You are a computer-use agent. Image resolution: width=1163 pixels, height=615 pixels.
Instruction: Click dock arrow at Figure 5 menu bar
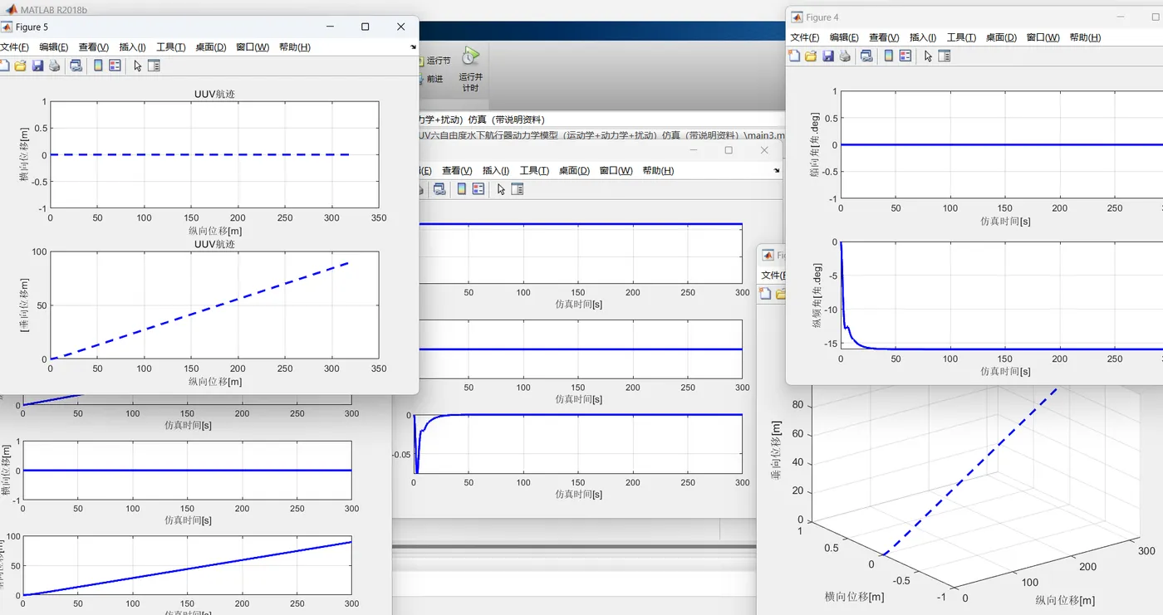[413, 47]
